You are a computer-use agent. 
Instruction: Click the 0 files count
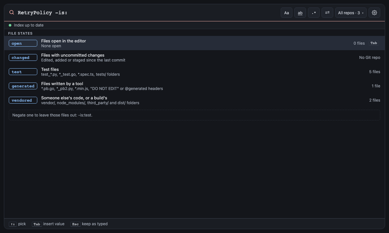click(x=359, y=43)
